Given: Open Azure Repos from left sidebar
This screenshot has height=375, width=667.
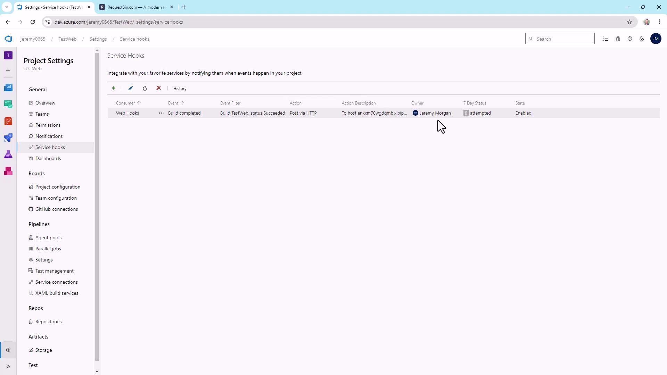Looking at the screenshot, I should pyautogui.click(x=8, y=121).
